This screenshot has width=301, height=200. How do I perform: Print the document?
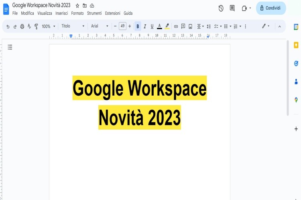pos(22,26)
